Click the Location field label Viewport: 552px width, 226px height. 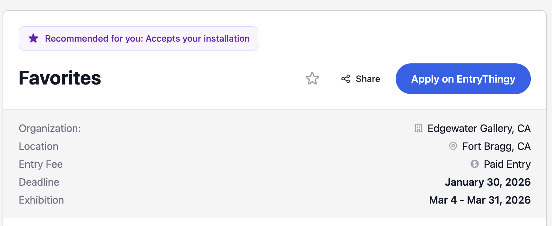(39, 146)
